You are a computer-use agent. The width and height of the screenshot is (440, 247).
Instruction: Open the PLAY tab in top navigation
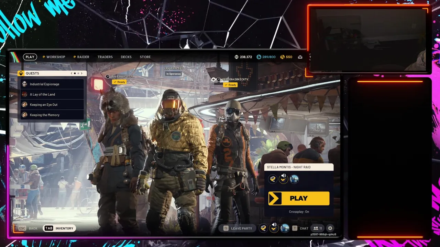pyautogui.click(x=30, y=57)
